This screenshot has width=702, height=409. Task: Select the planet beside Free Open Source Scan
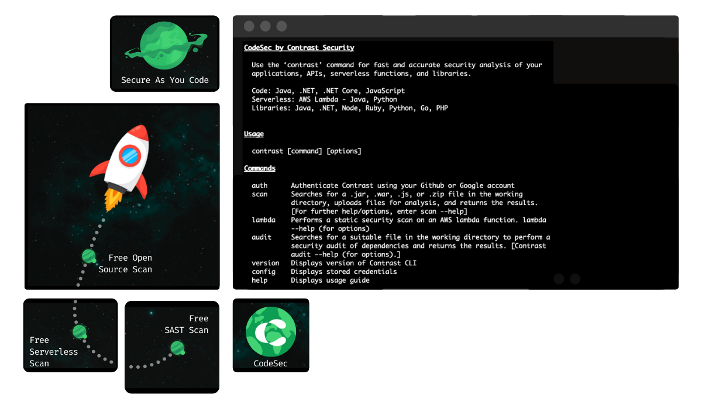88,256
